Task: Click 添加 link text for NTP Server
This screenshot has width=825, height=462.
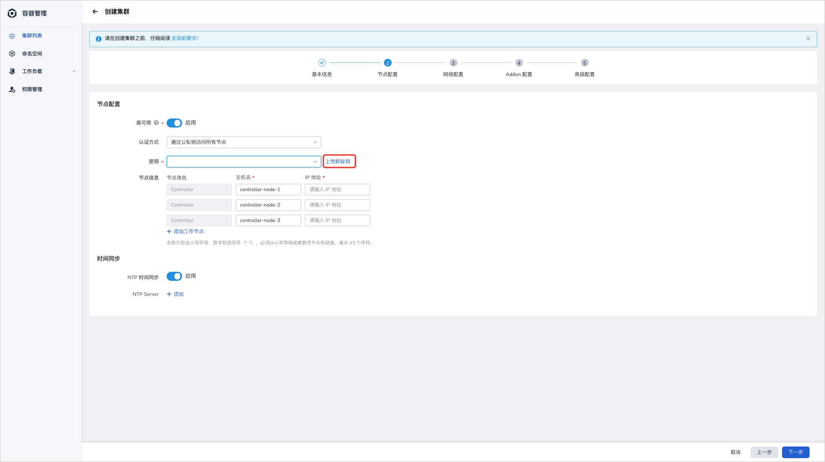Action: (x=179, y=294)
